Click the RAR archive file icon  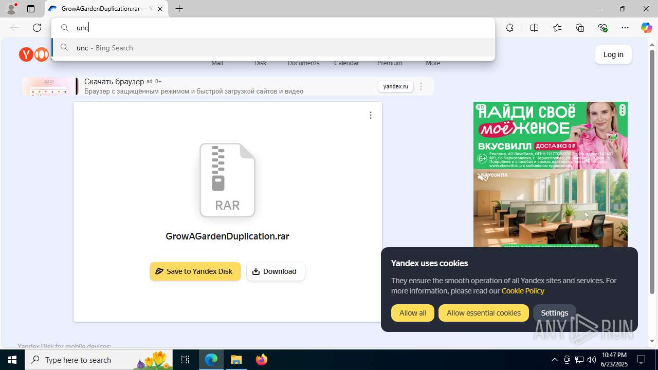(x=227, y=180)
